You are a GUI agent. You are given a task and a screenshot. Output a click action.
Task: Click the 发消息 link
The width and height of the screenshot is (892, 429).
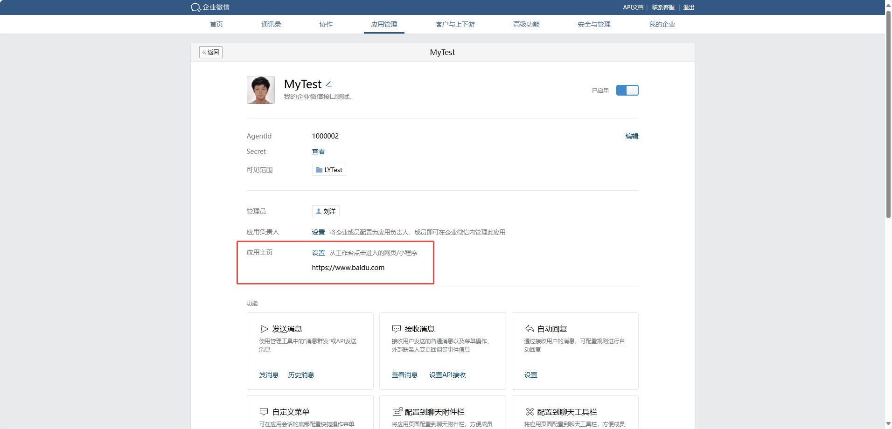coord(269,375)
